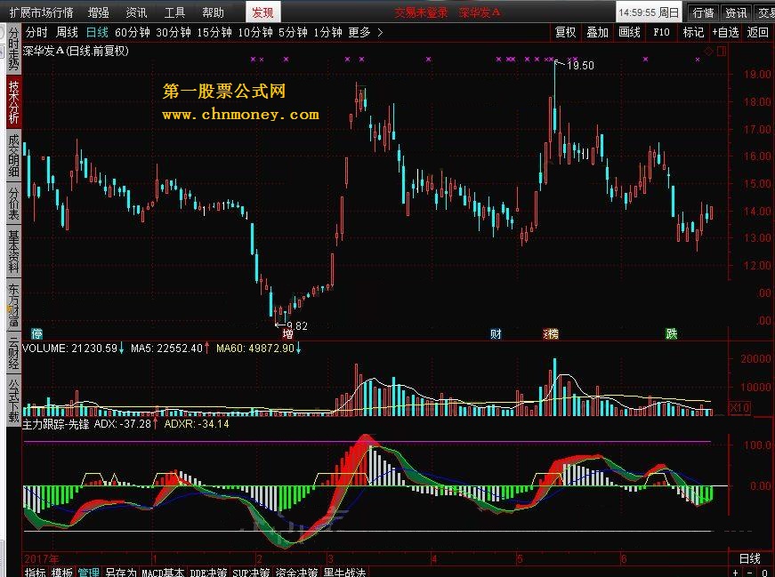Image resolution: width=775 pixels, height=577 pixels.
Task: Click the 跌 event marker icon
Action: 671,334
